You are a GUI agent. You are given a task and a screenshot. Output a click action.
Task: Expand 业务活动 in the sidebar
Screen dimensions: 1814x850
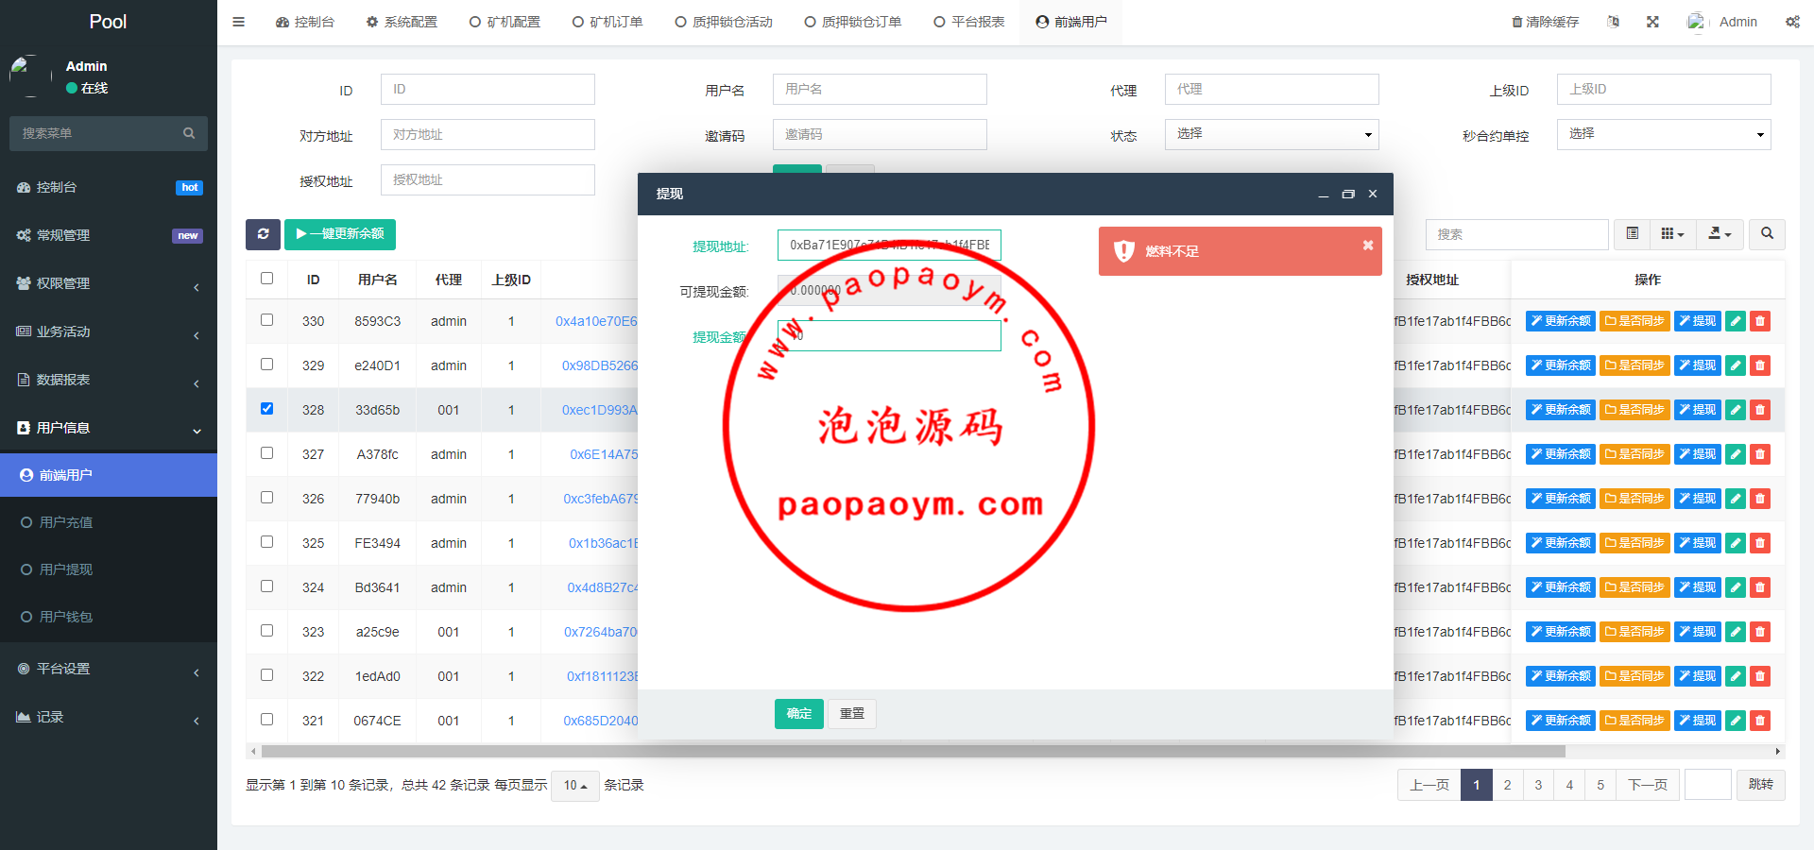pyautogui.click(x=109, y=331)
